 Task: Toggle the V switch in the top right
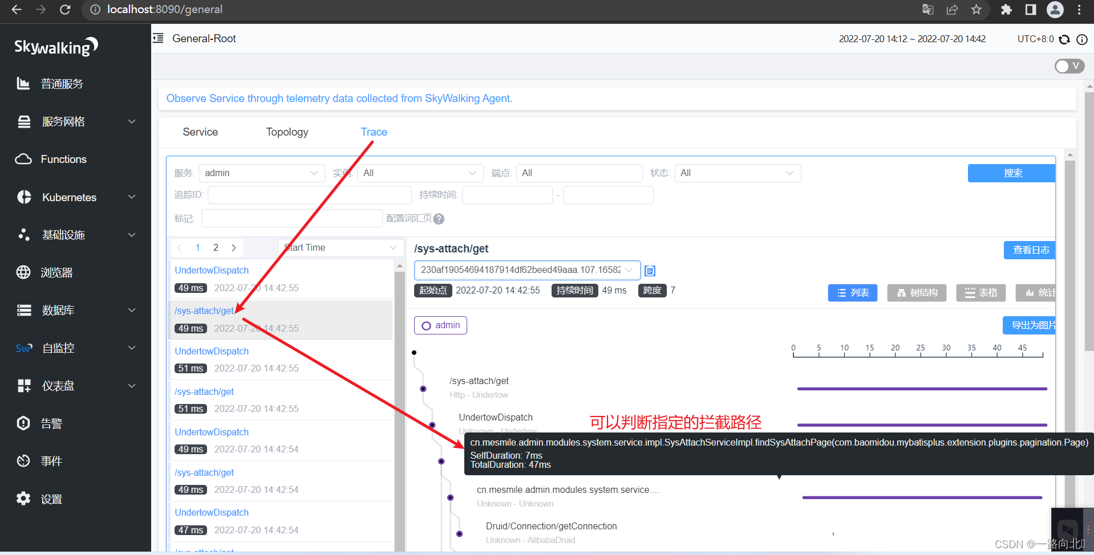tap(1069, 66)
